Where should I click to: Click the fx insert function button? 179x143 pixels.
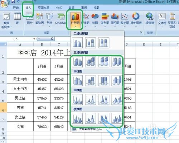pyautogui.click(x=52, y=39)
